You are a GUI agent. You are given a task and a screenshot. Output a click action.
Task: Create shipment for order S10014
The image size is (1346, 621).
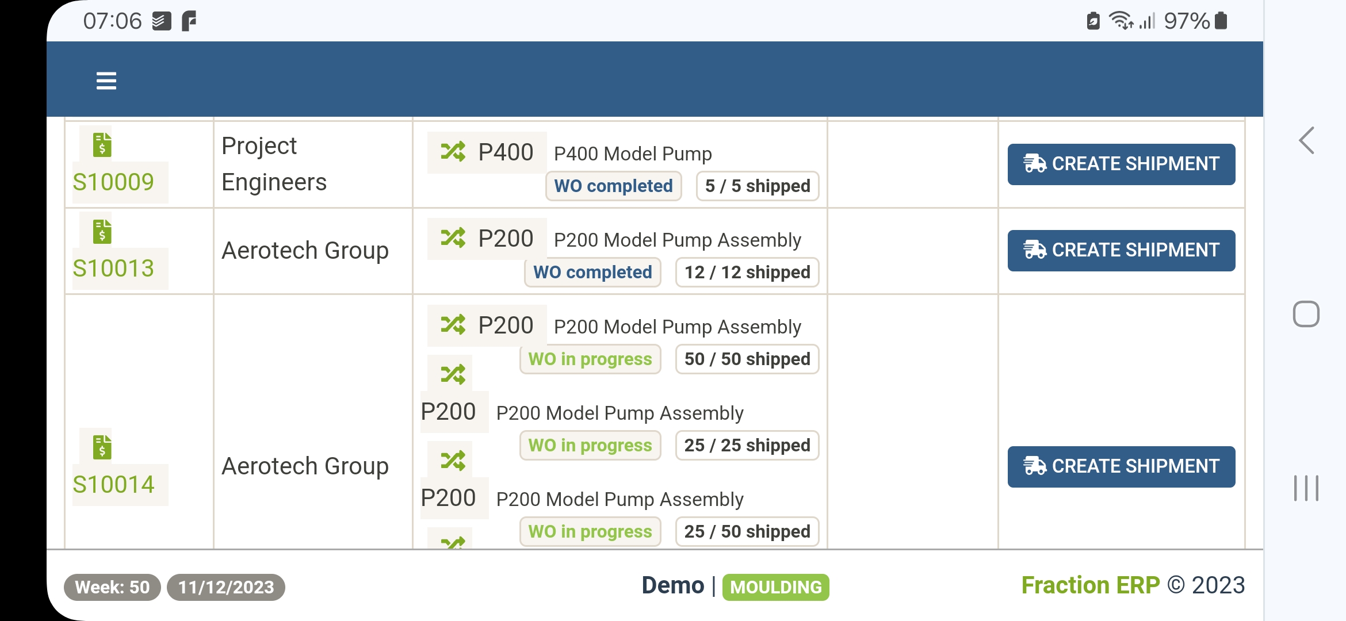tap(1121, 466)
